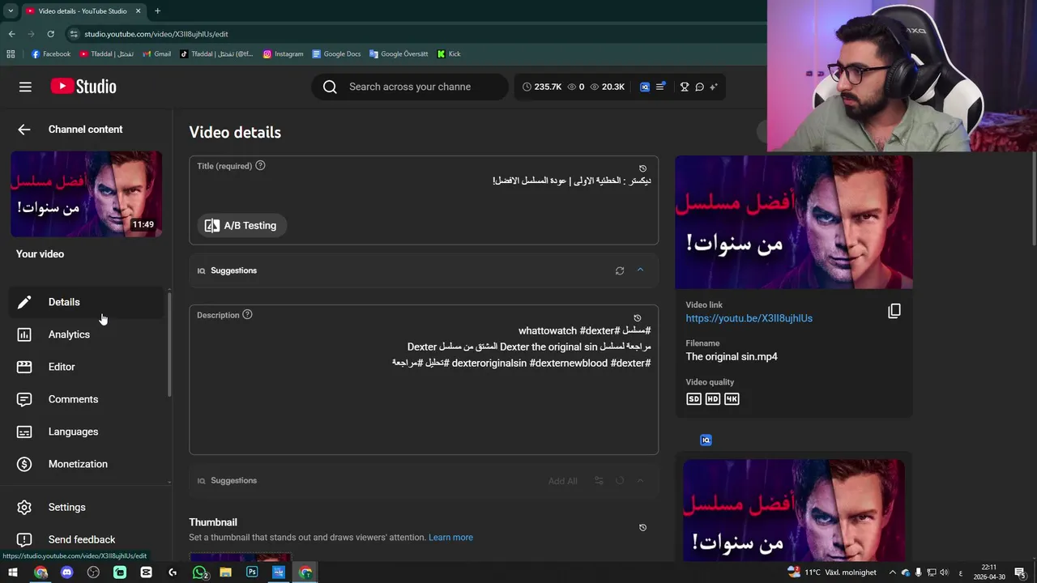Click the video preview thumbnail
1037x583 pixels.
coord(794,222)
